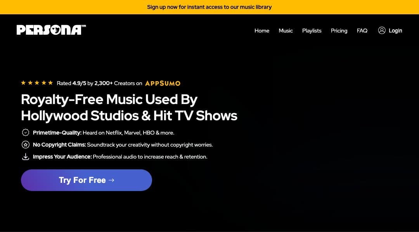Open the Home menu item
Image resolution: width=419 pixels, height=232 pixels.
[262, 31]
